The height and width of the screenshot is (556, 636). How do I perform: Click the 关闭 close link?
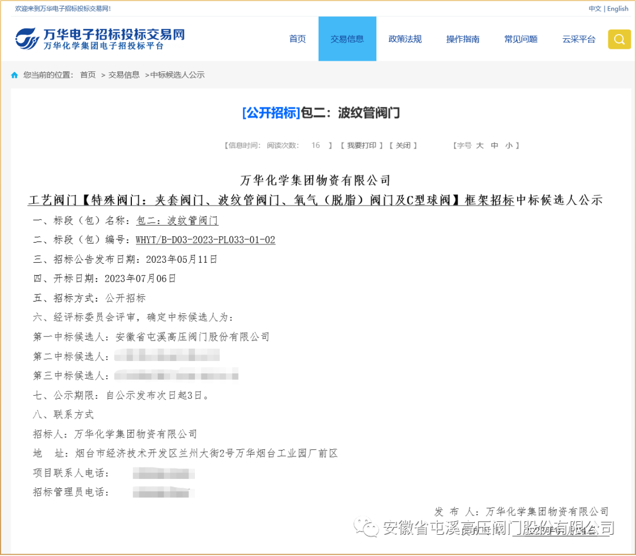403,145
